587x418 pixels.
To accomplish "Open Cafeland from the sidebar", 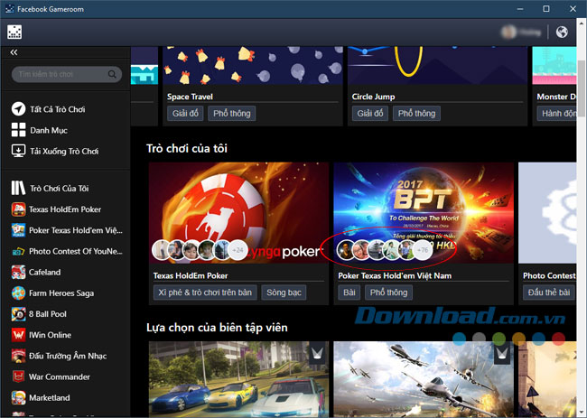I will click(x=44, y=272).
